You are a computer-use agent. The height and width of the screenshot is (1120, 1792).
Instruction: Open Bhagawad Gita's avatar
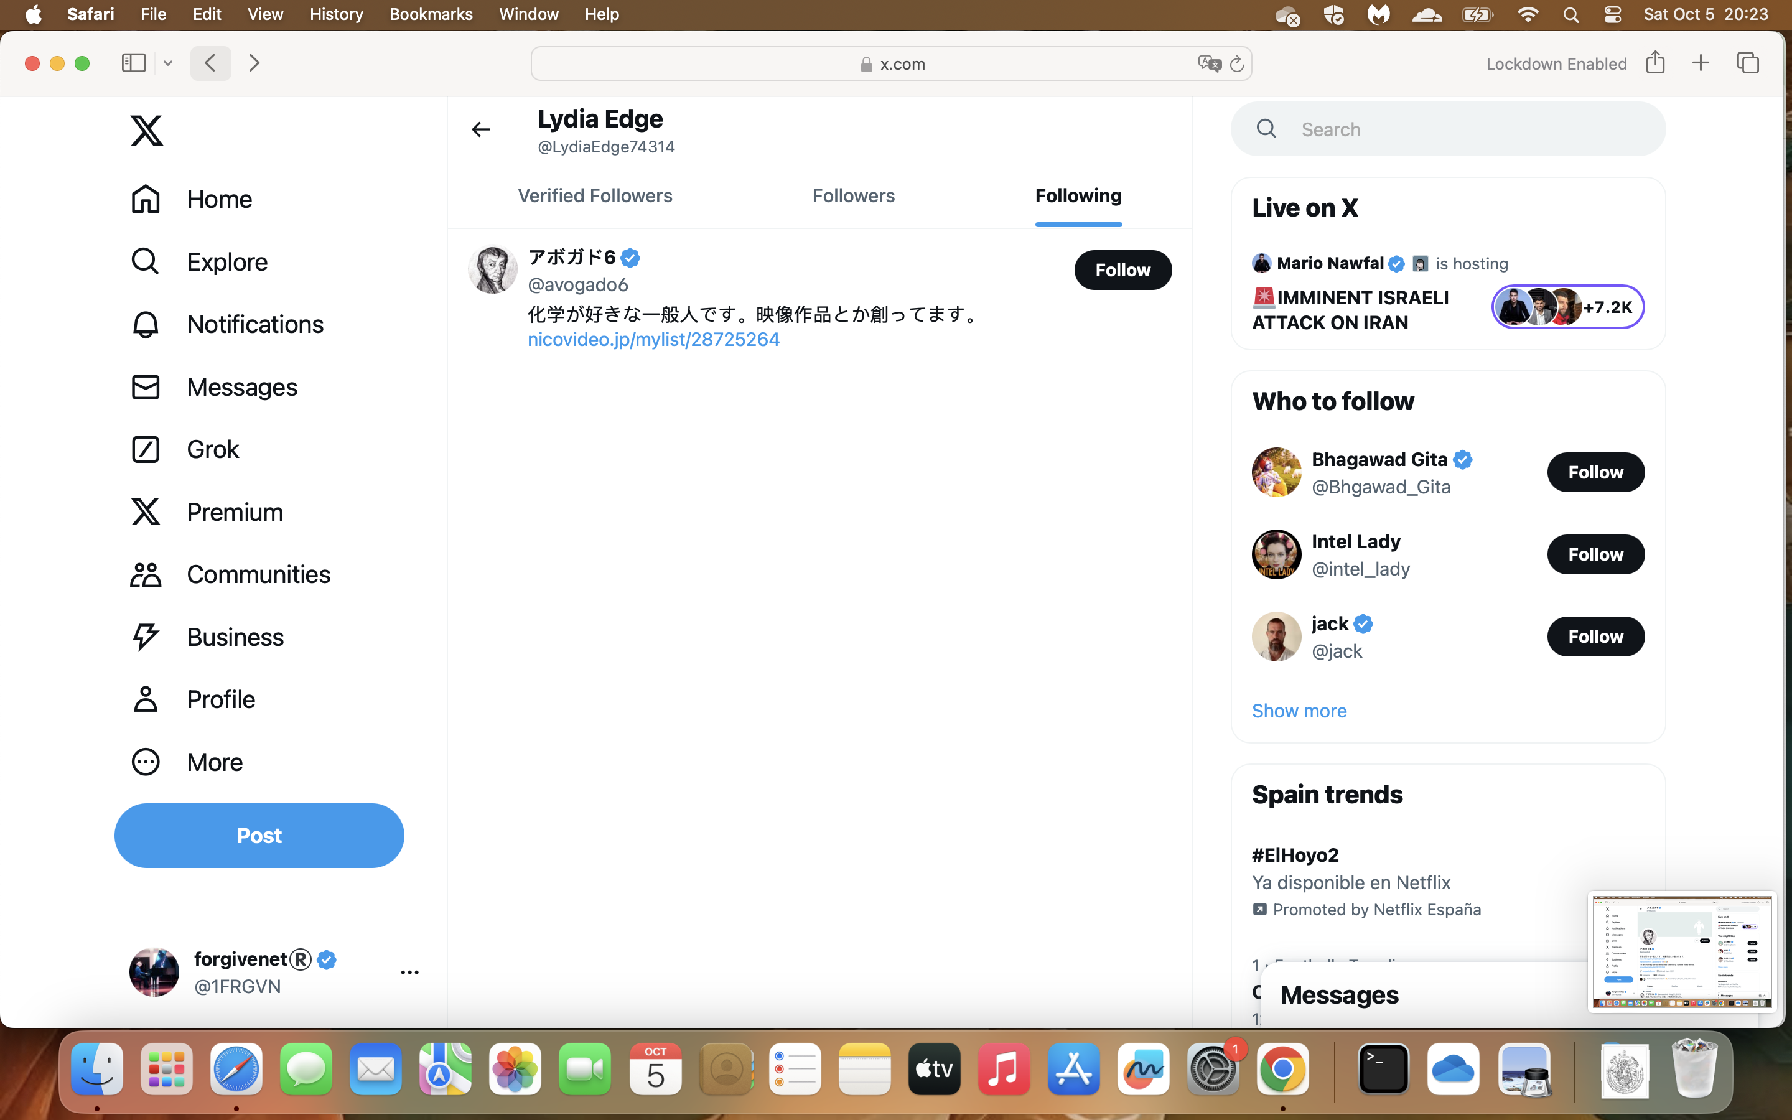click(1276, 472)
